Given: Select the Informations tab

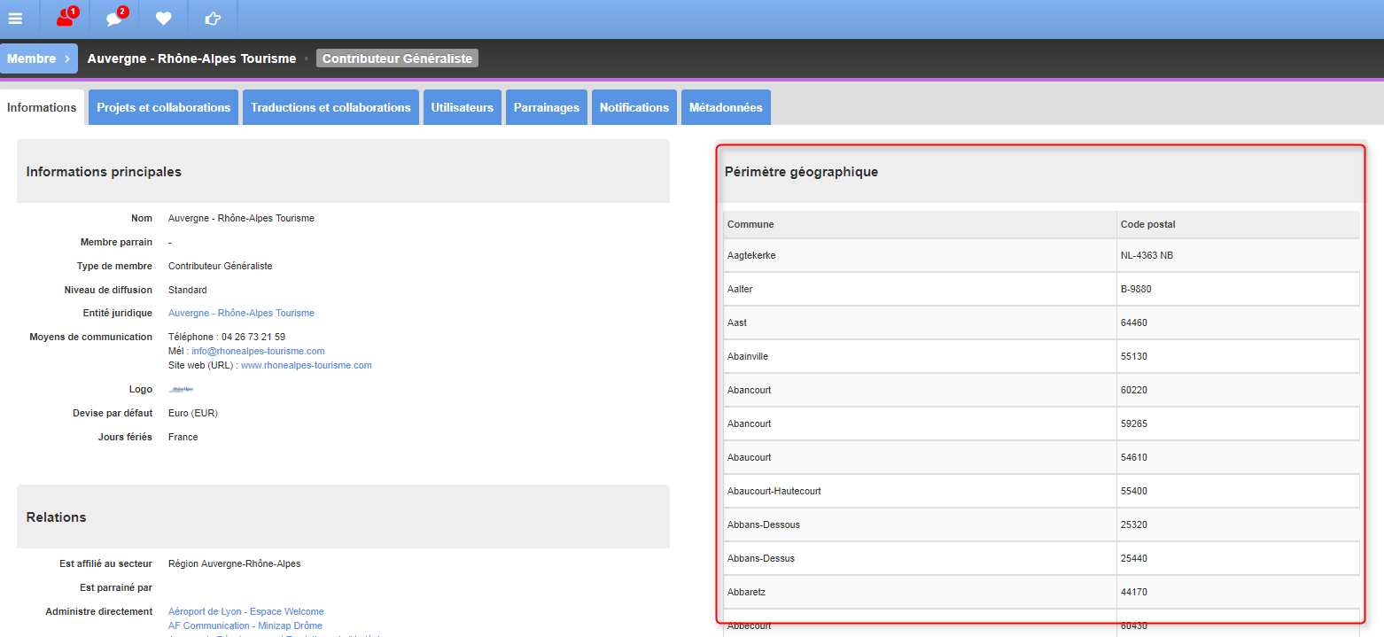Looking at the screenshot, I should click(x=42, y=107).
